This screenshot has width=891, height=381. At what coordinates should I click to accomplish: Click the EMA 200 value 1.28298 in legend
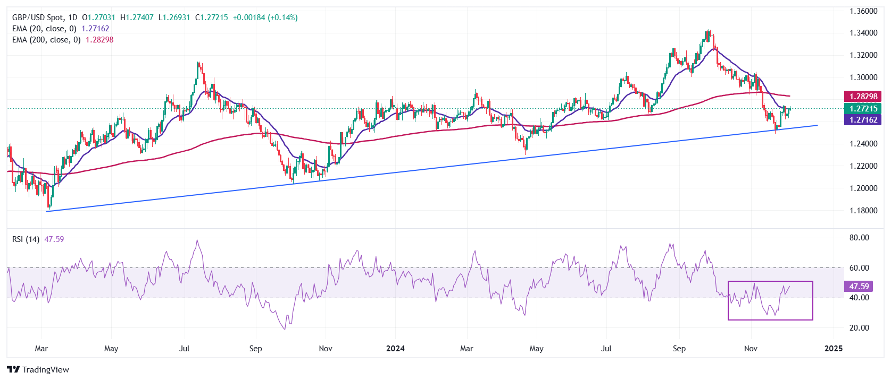[99, 40]
